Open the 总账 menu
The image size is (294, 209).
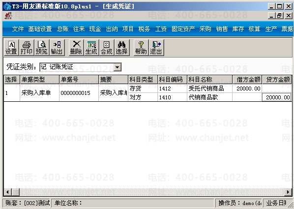(63, 29)
